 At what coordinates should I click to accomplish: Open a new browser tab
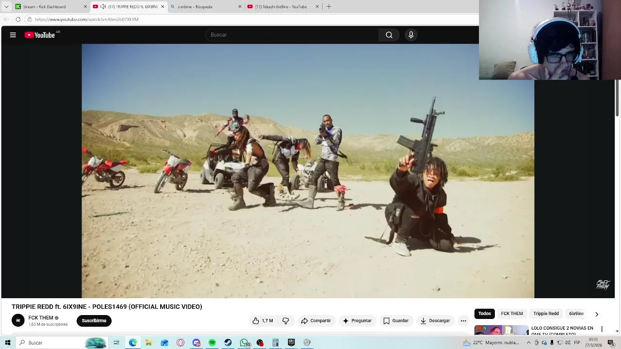[329, 7]
